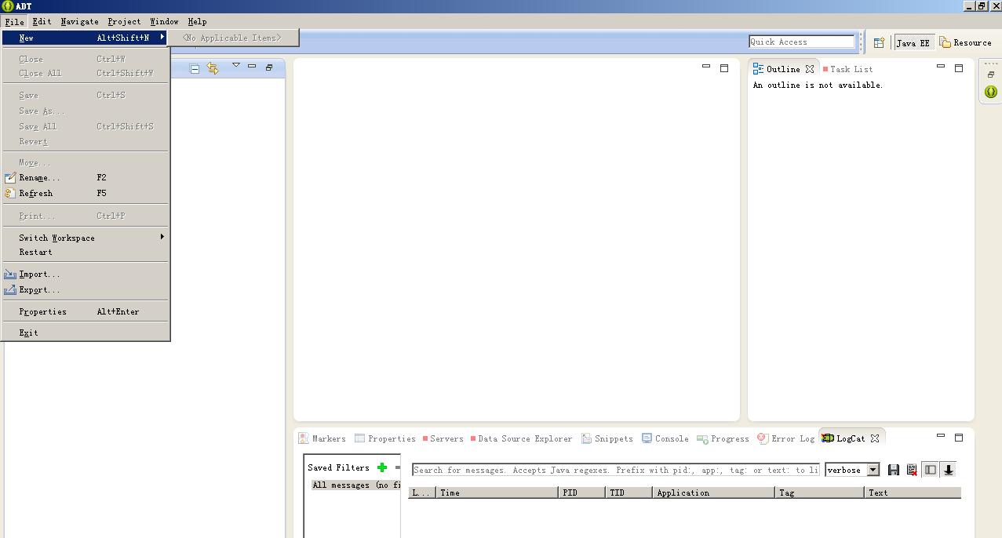Open the Edit menu
The image size is (1002, 538).
tap(42, 21)
